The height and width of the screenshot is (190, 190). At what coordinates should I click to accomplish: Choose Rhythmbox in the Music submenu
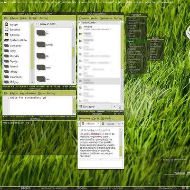(x=155, y=47)
